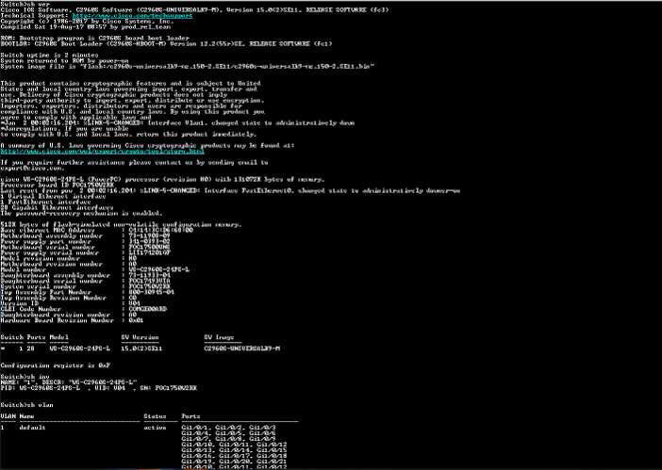Click 'Switch uptime is 2 minutes' line

click(x=49, y=56)
